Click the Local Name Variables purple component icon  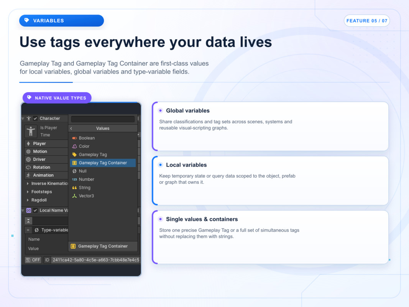coord(29,210)
